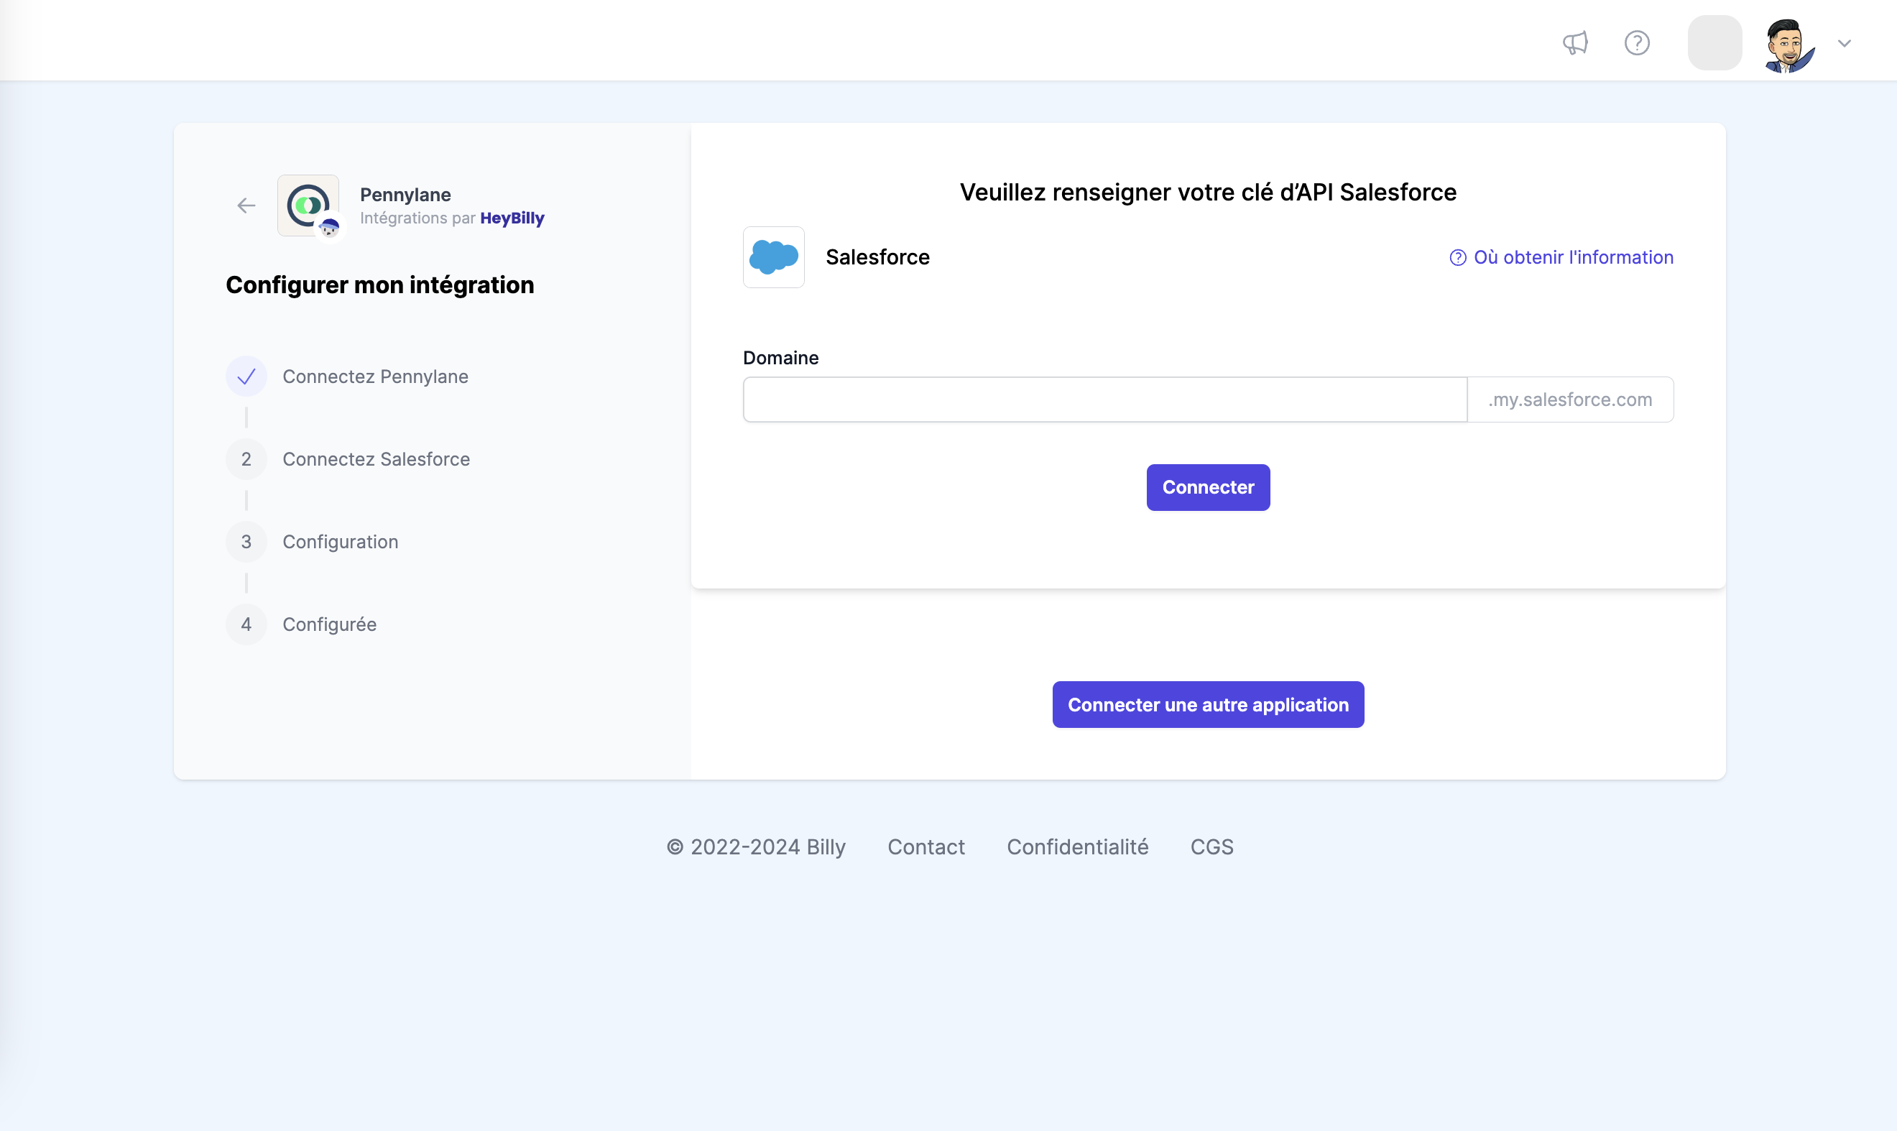Click the "Configurer mon intégration" heading
1897x1131 pixels.
379,285
